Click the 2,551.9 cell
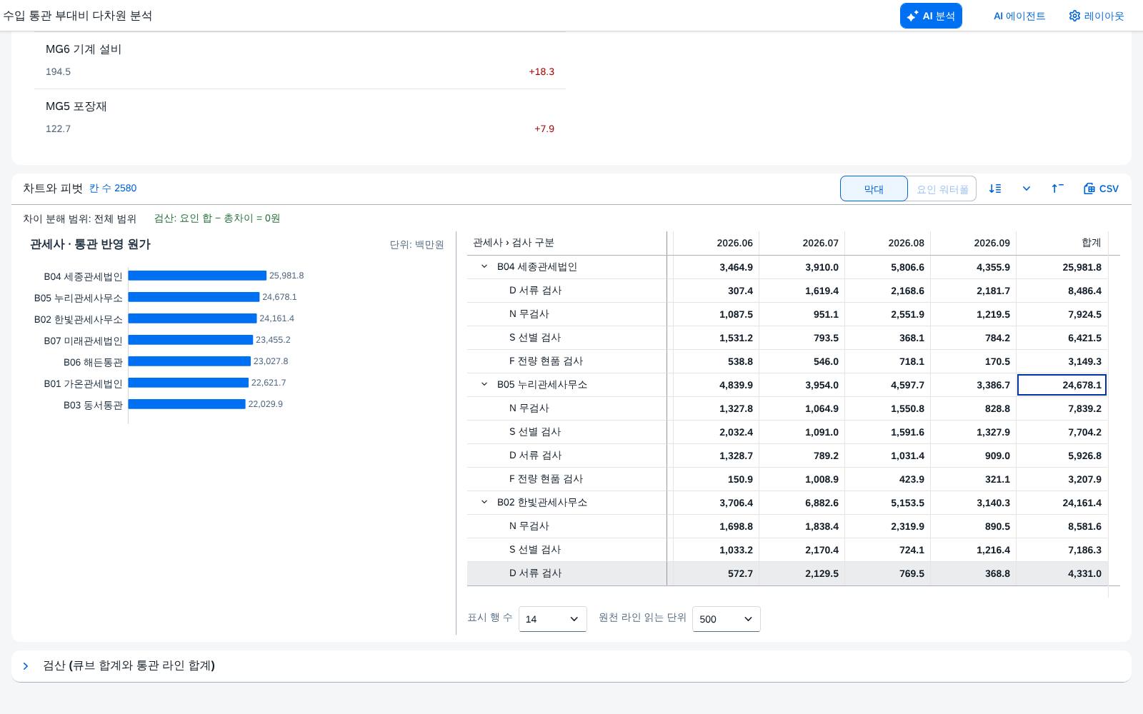 [887, 314]
